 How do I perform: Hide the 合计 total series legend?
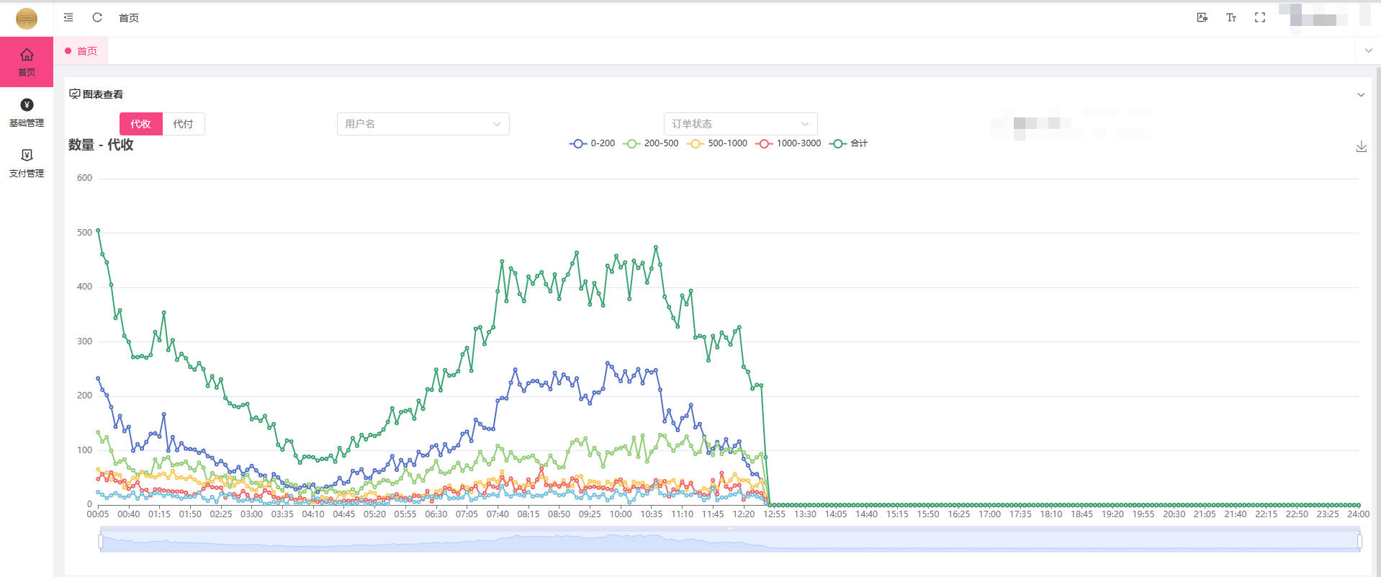[849, 143]
